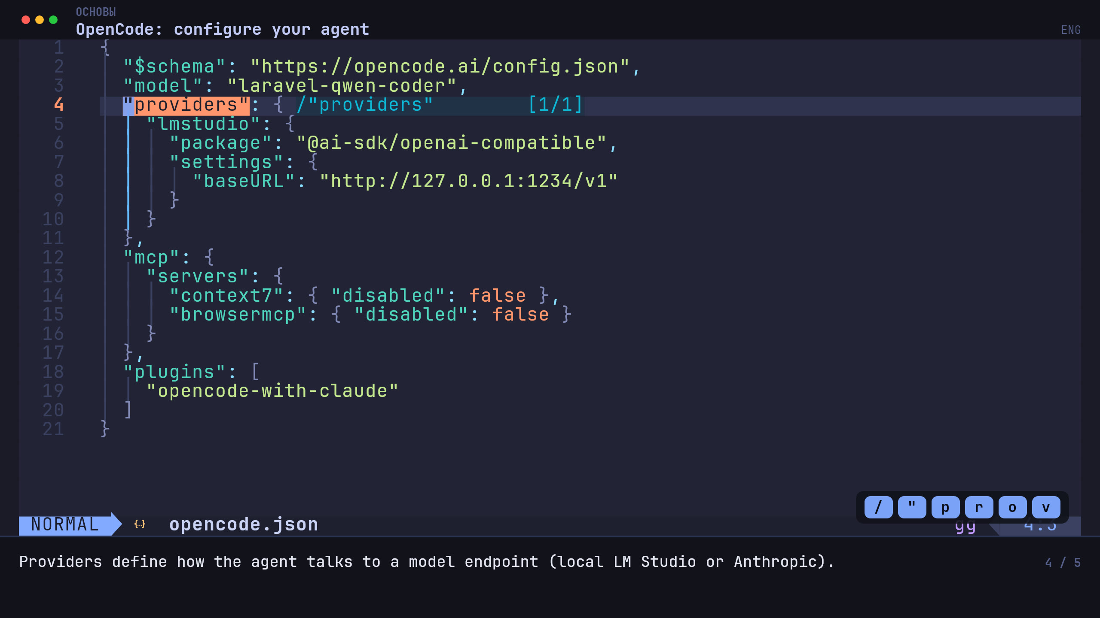This screenshot has height=618, width=1100.
Task: Click line number 21 in the gutter
Action: (53, 429)
